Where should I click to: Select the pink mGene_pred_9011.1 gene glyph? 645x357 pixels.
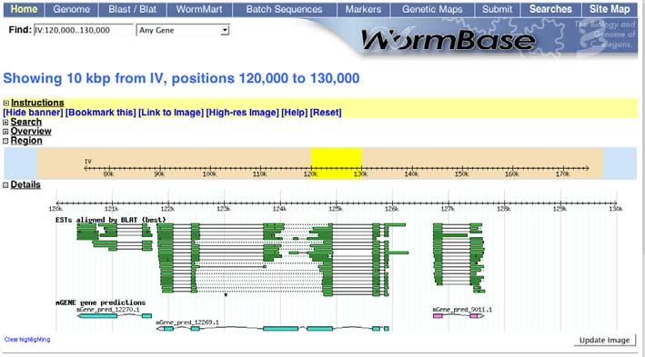(459, 316)
